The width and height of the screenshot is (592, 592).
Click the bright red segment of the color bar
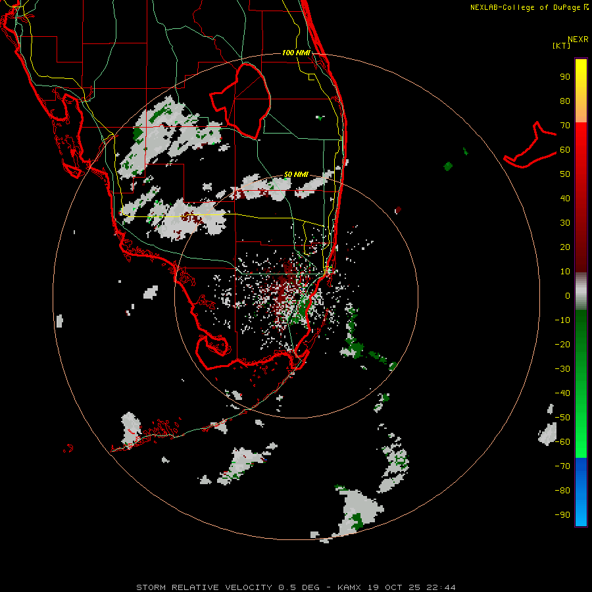coord(581,136)
